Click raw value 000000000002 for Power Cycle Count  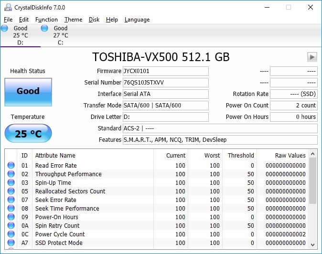[285, 234]
